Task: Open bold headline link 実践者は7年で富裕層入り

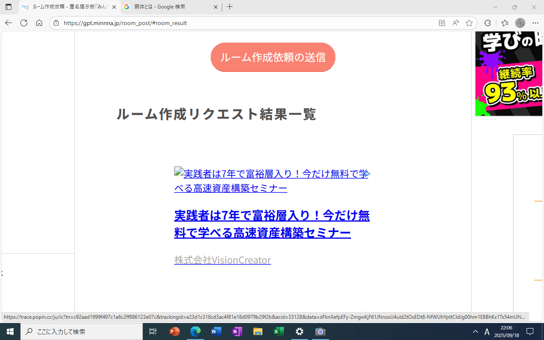Action: 272,224
